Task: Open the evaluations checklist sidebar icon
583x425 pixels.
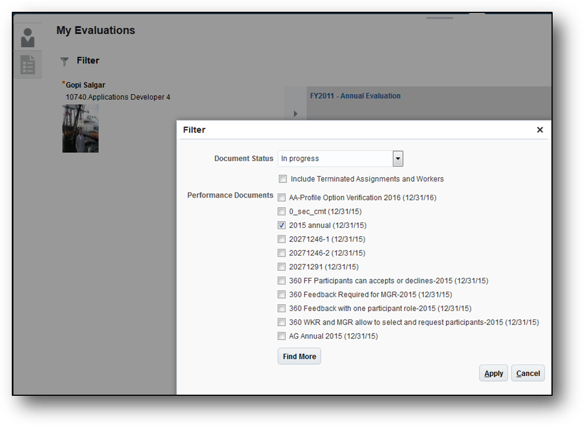Action: click(28, 65)
